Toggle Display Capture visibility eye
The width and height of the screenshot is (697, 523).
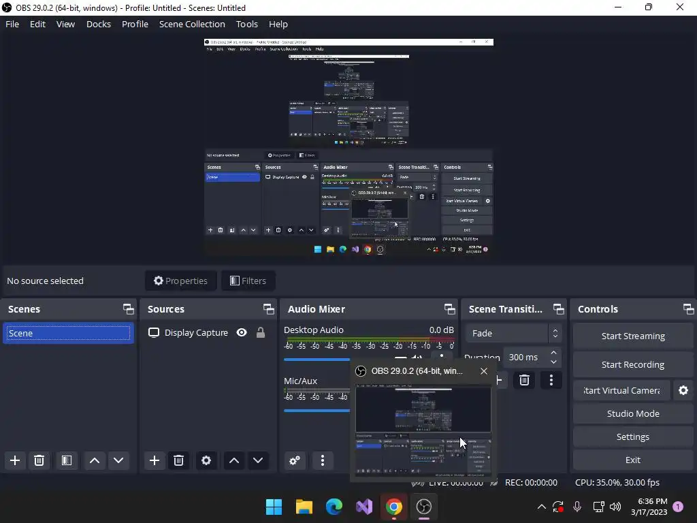(x=242, y=332)
